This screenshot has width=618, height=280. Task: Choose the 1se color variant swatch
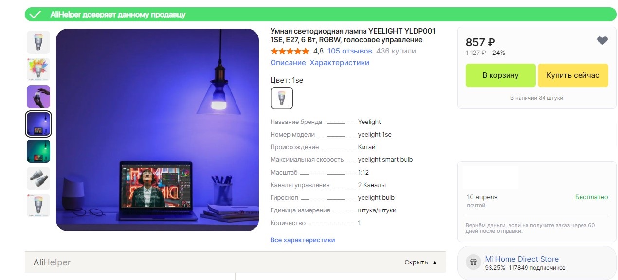coord(282,98)
